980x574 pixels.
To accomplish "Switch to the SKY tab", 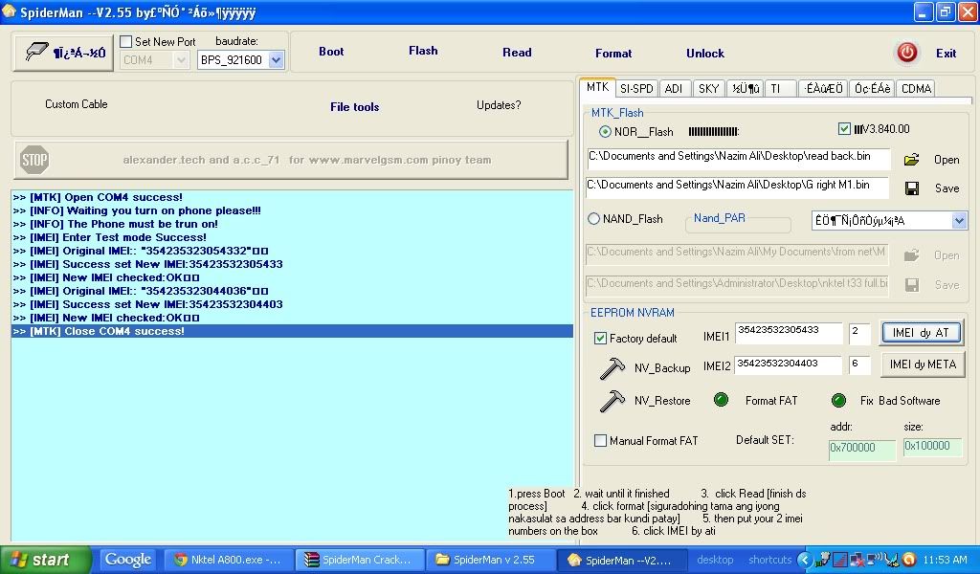I will [x=709, y=89].
